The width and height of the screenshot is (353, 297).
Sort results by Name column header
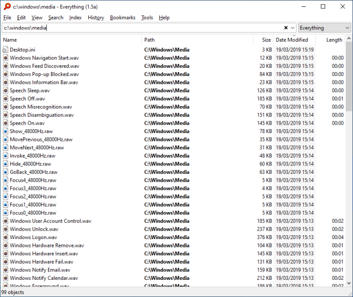10,40
